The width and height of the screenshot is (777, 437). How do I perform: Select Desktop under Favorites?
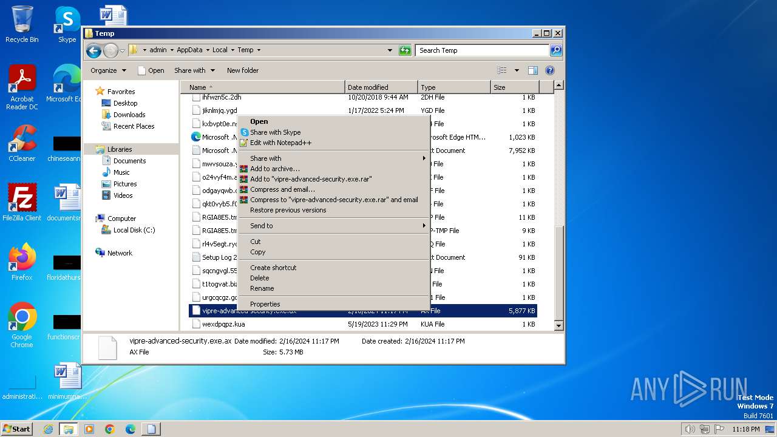click(125, 103)
